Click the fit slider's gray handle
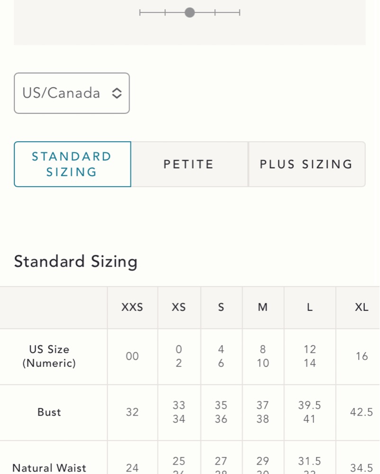Image resolution: width=380 pixels, height=474 pixels. pos(190,12)
